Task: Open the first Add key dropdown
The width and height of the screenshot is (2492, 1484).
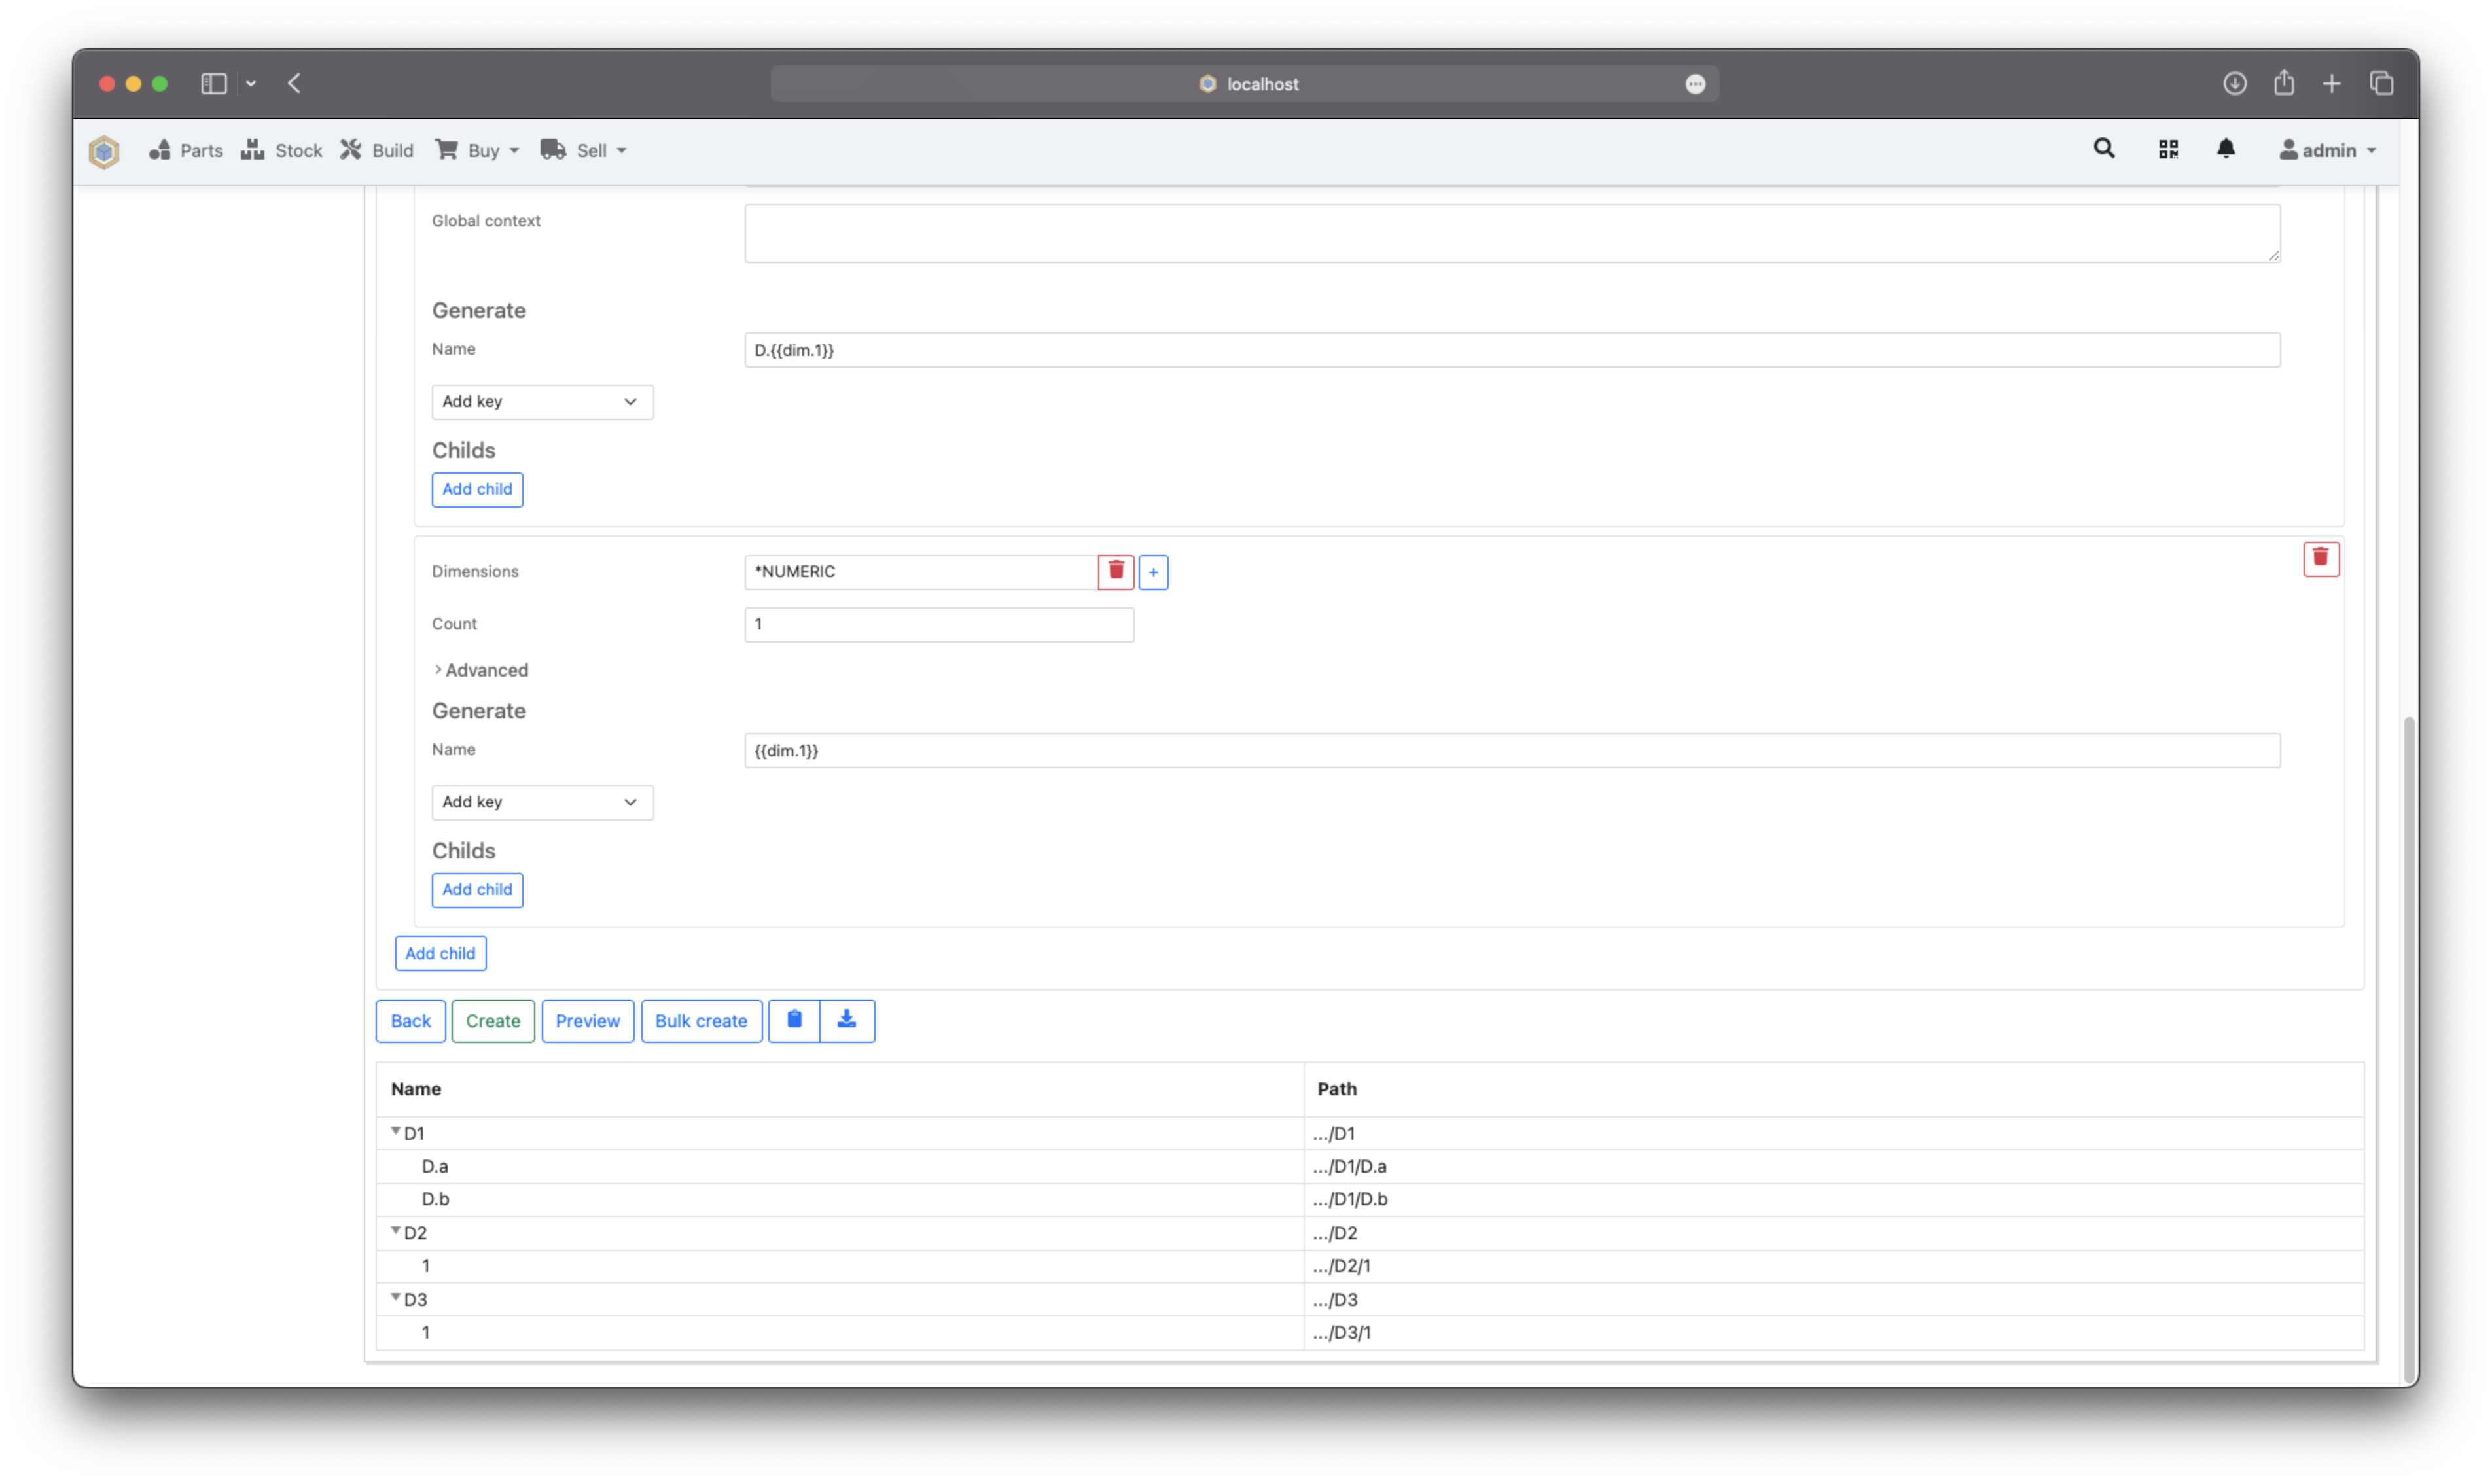Action: (x=542, y=401)
